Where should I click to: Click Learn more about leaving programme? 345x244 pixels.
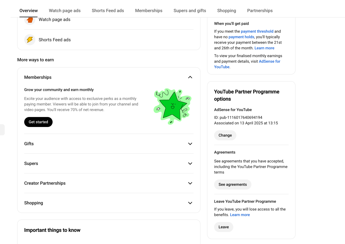240,215
